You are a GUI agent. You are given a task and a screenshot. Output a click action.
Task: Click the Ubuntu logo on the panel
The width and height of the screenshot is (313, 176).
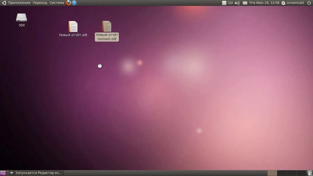click(x=4, y=3)
